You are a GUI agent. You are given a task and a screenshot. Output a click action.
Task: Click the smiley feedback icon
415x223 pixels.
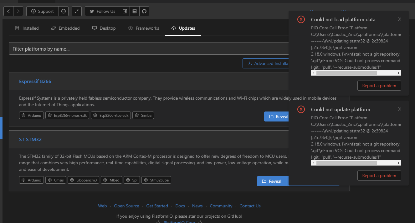pyautogui.click(x=64, y=11)
